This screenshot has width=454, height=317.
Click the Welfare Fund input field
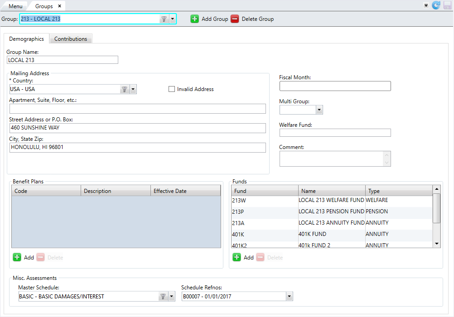click(335, 133)
